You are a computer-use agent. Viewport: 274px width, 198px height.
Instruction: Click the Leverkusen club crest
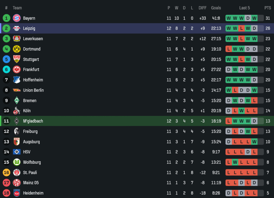click(x=17, y=39)
